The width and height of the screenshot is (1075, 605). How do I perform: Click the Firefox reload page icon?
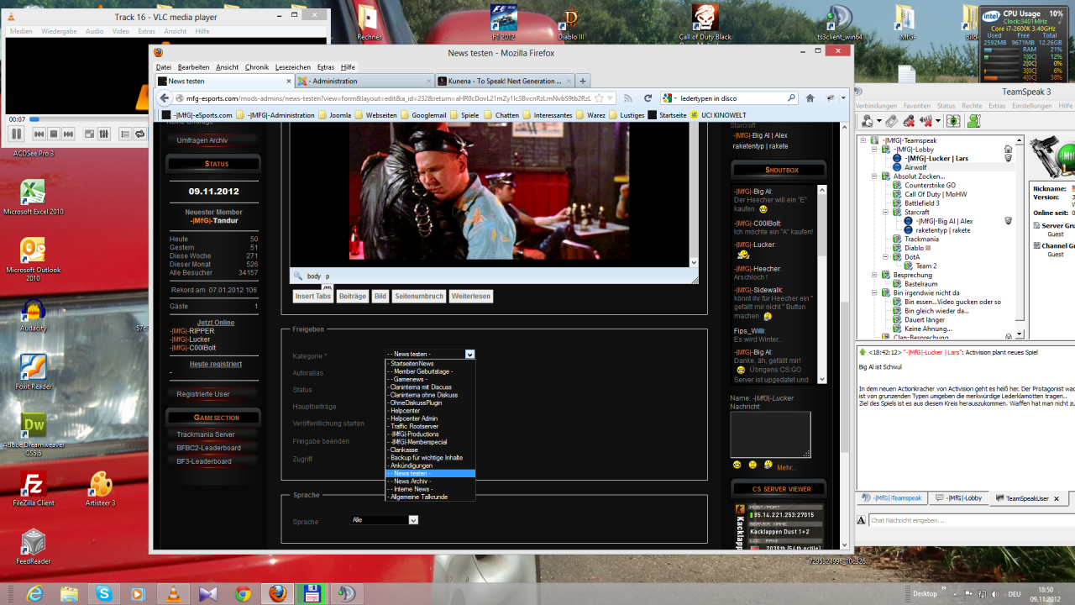pos(648,98)
